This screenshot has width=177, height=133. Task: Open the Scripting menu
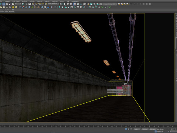47,1
